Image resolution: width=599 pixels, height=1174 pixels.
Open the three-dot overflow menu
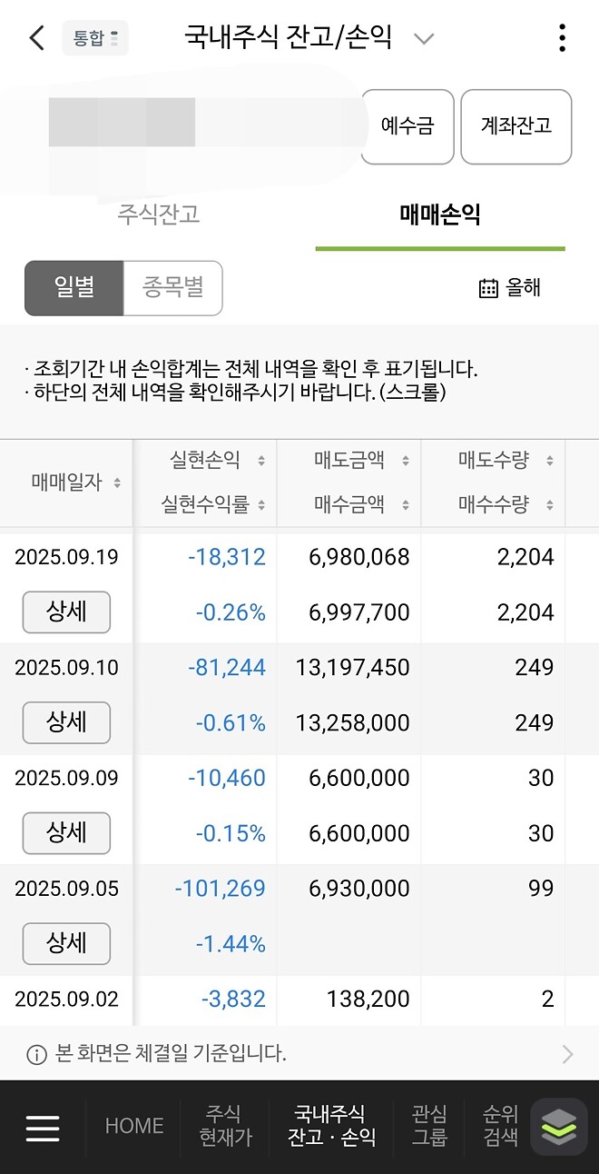(562, 38)
